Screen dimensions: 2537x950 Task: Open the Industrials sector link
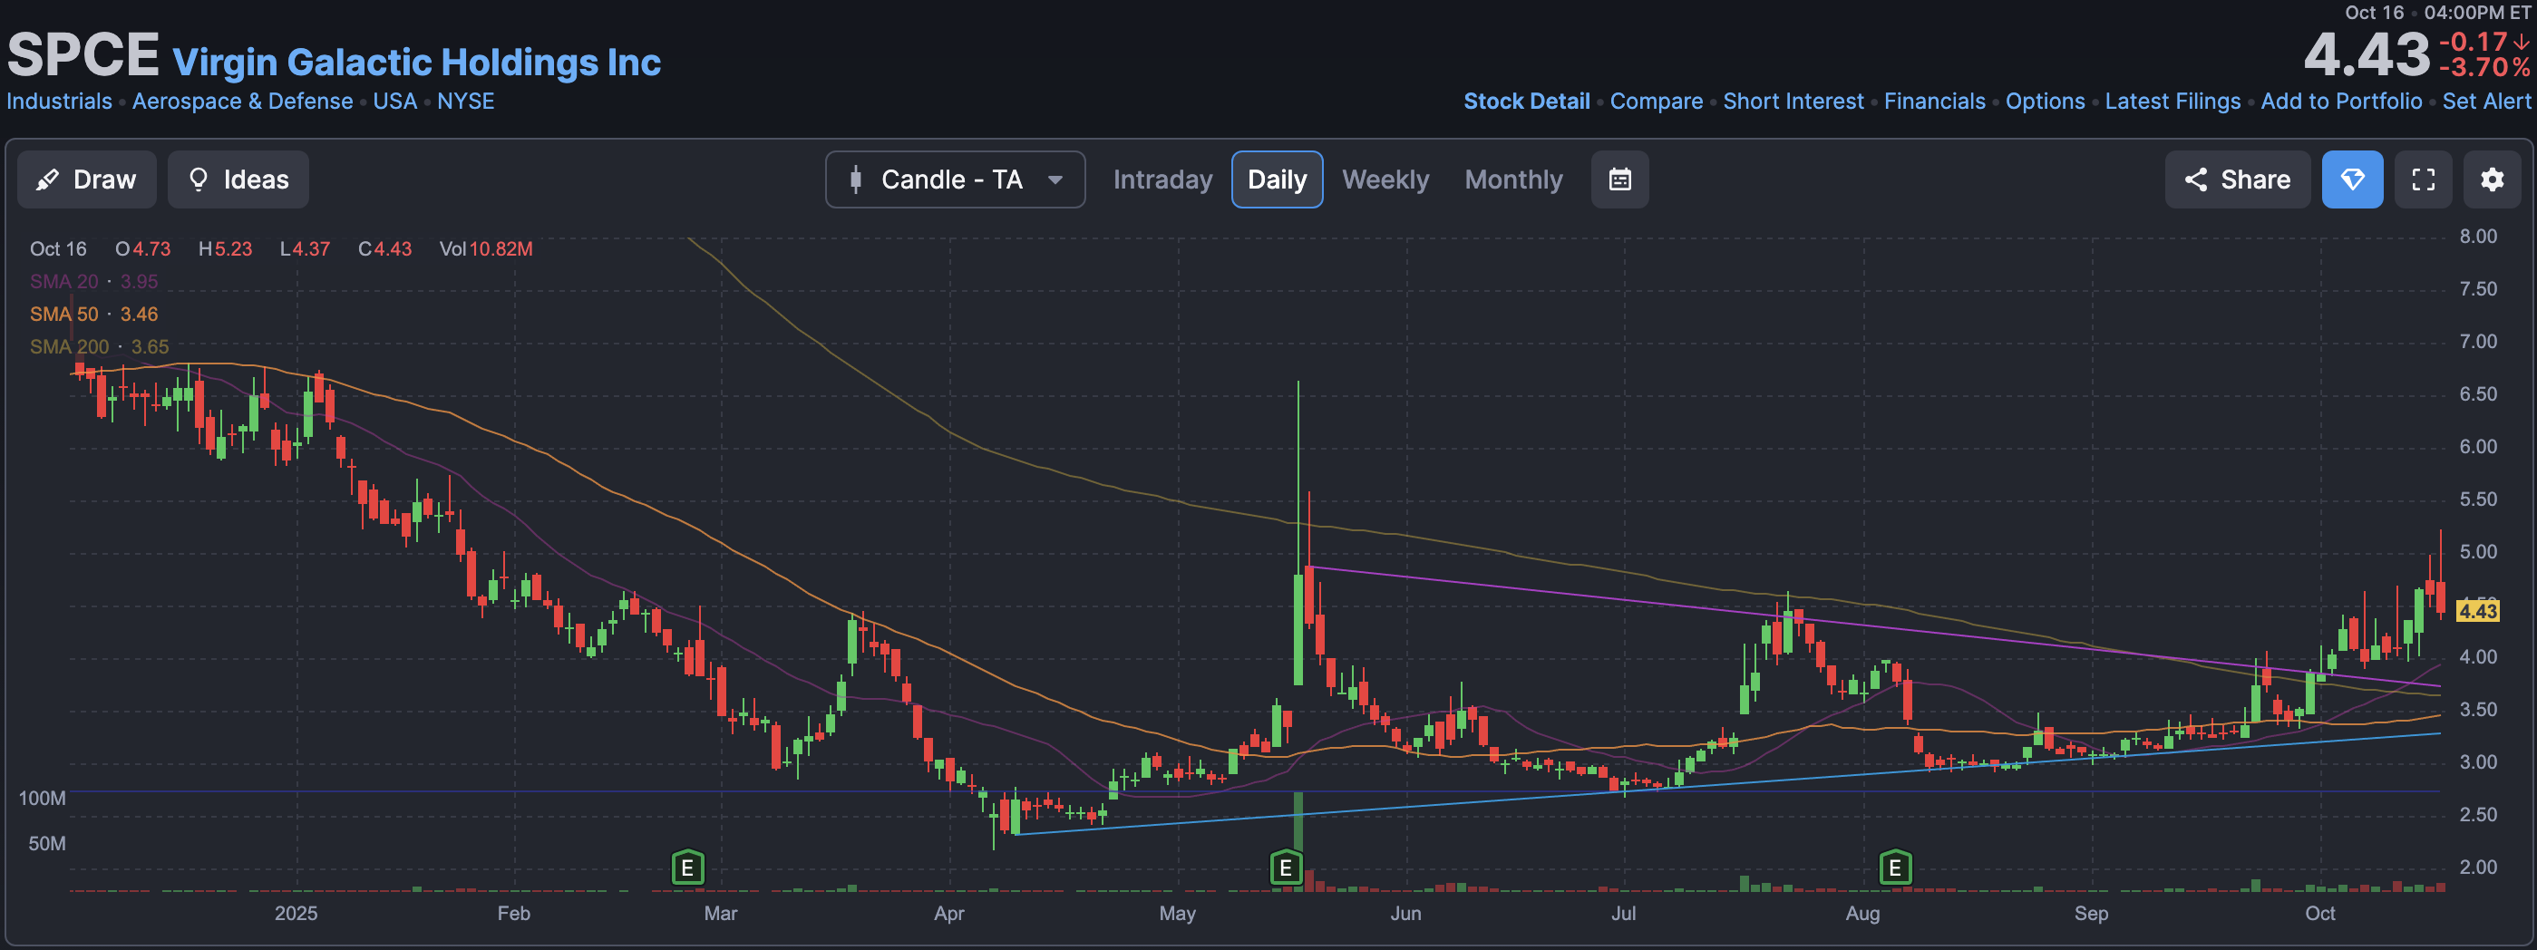tap(59, 102)
